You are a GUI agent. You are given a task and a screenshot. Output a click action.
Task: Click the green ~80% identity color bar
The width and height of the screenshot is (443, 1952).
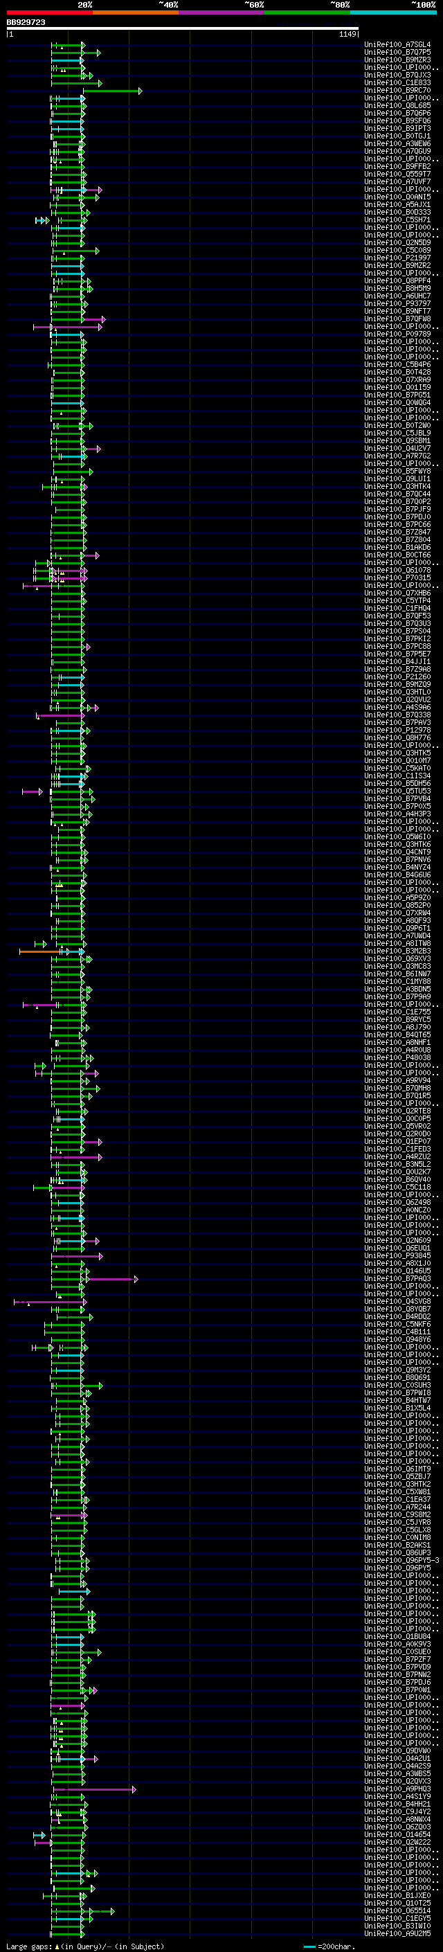point(307,12)
